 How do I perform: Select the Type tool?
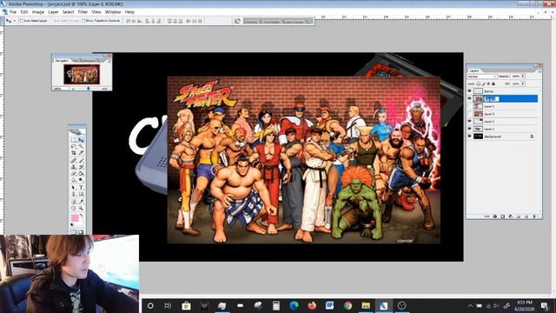pyautogui.click(x=81, y=188)
